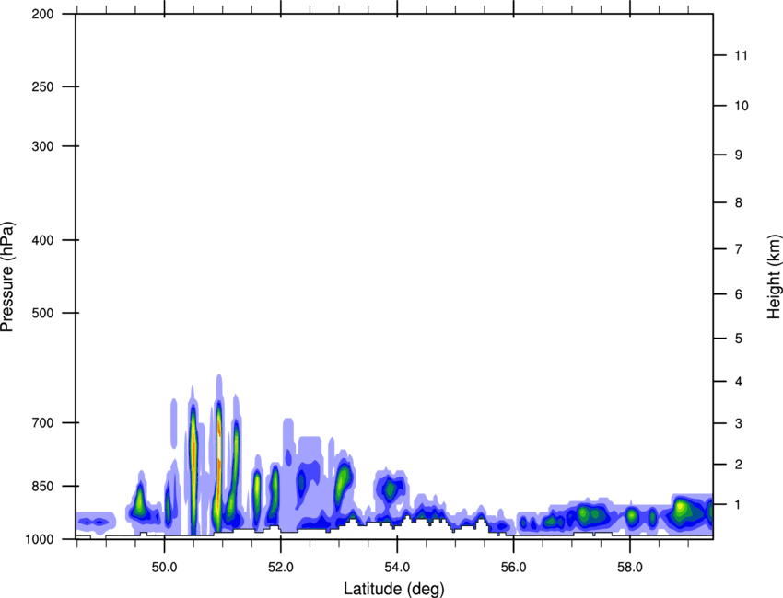The image size is (783, 598).
Task: Click the 52.0 latitude tick label
Action: click(x=281, y=568)
